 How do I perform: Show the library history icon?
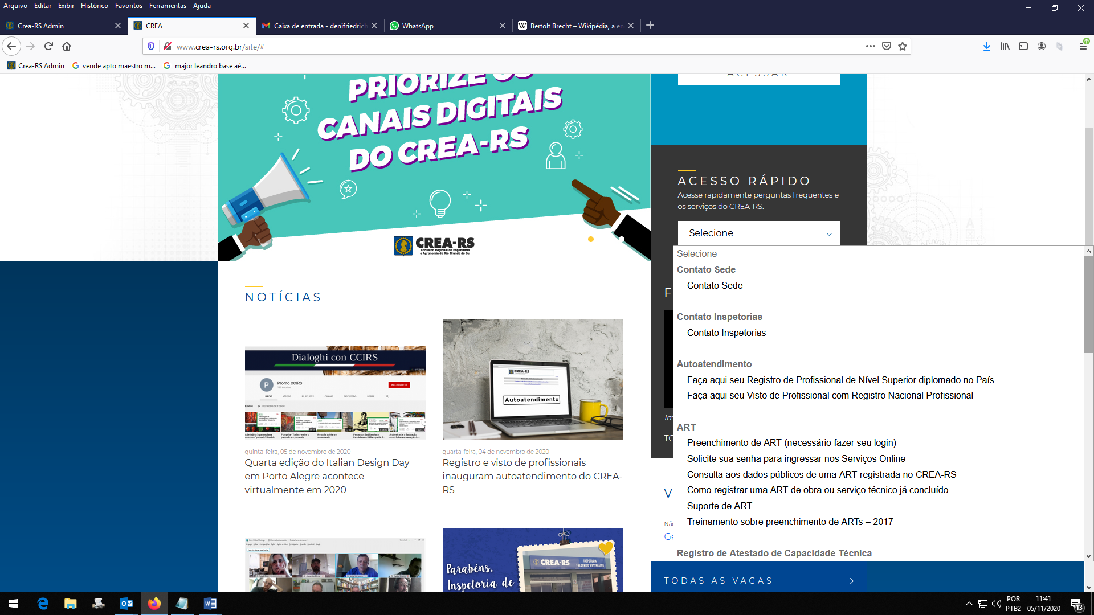point(1005,46)
